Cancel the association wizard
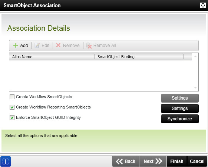Viewport: 208px width, 167px height. 197,161
